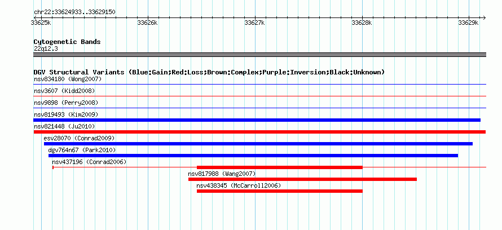Click the nsv817988 (Wang2007) label

click(x=222, y=174)
